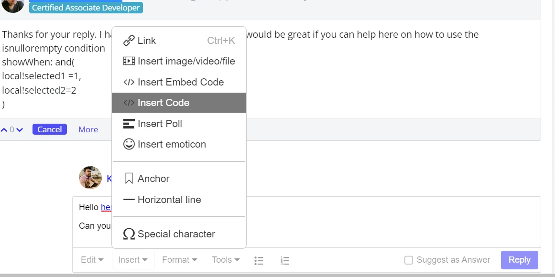Click the Insert Poll bars icon
Screen dimensions: 555x277
point(129,124)
